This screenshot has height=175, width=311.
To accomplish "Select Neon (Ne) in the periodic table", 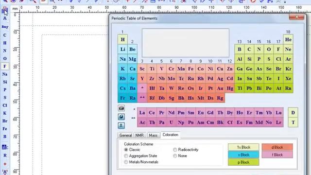I will pyautogui.click(x=288, y=50).
